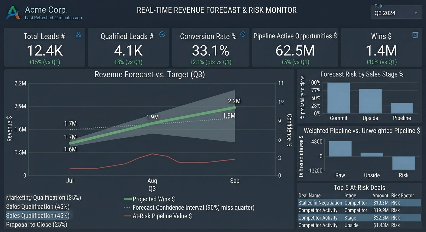The image size is (426, 232).
Task: Click the Top 5 At-Risk Deals heading
Action: (359, 187)
